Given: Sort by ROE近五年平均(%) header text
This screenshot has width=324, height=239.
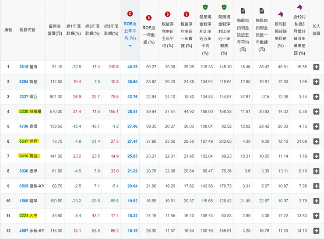Looking at the screenshot, I should pyautogui.click(x=130, y=31).
